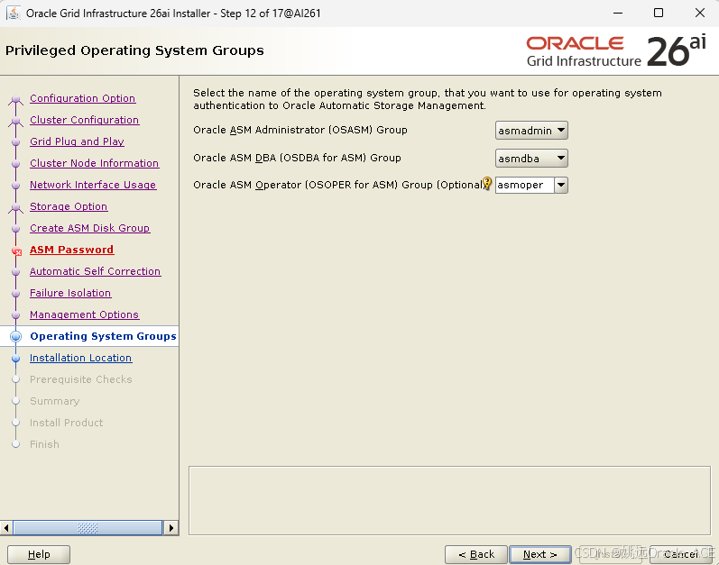This screenshot has height=565, width=719.
Task: Click the 'Oracle ASM Operator (OSOPER for ASM)' label
Action: (x=339, y=185)
